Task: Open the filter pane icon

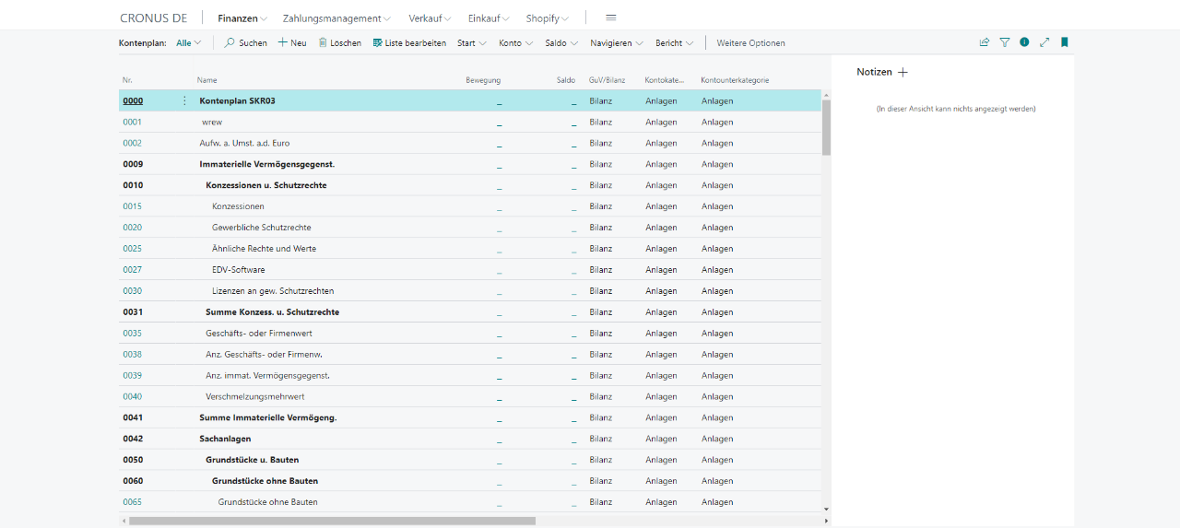Action: [1005, 42]
